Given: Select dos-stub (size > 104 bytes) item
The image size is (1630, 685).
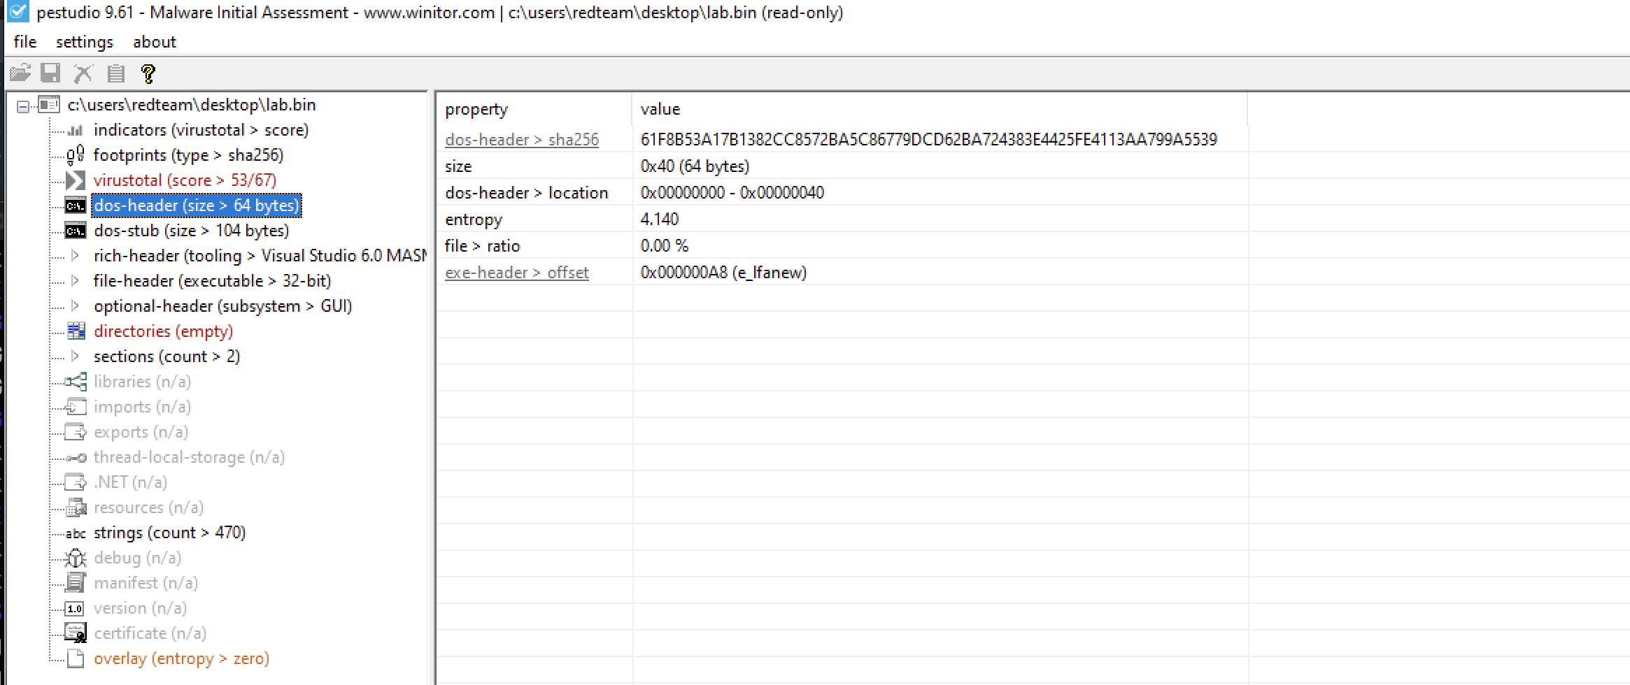Looking at the screenshot, I should 191,231.
